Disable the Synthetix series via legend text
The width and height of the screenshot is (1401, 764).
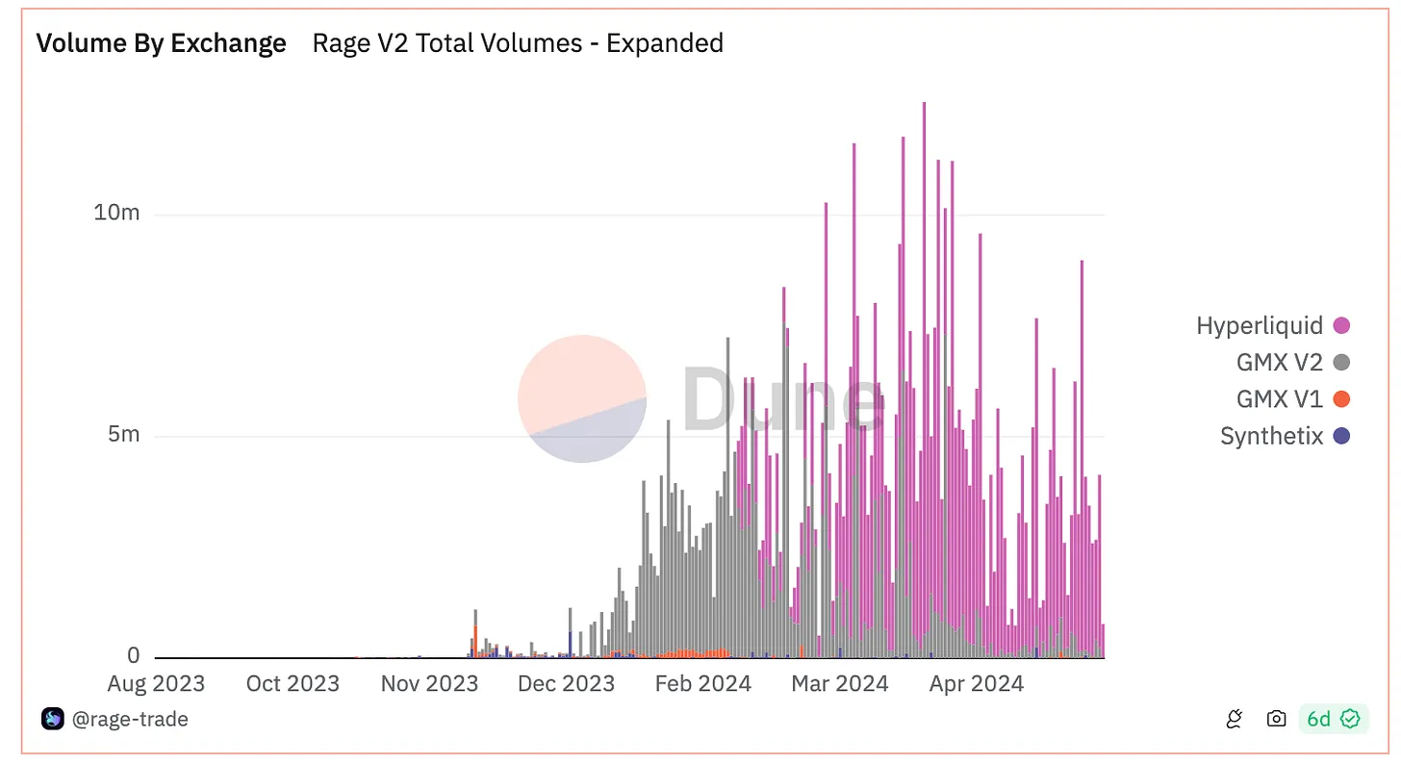[1271, 436]
